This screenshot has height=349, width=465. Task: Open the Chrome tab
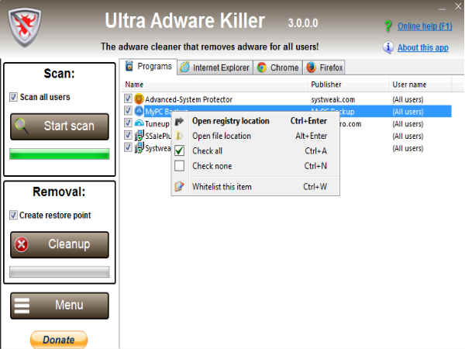click(x=277, y=67)
